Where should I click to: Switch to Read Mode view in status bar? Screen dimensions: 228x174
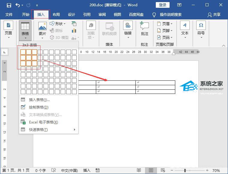click(139, 170)
